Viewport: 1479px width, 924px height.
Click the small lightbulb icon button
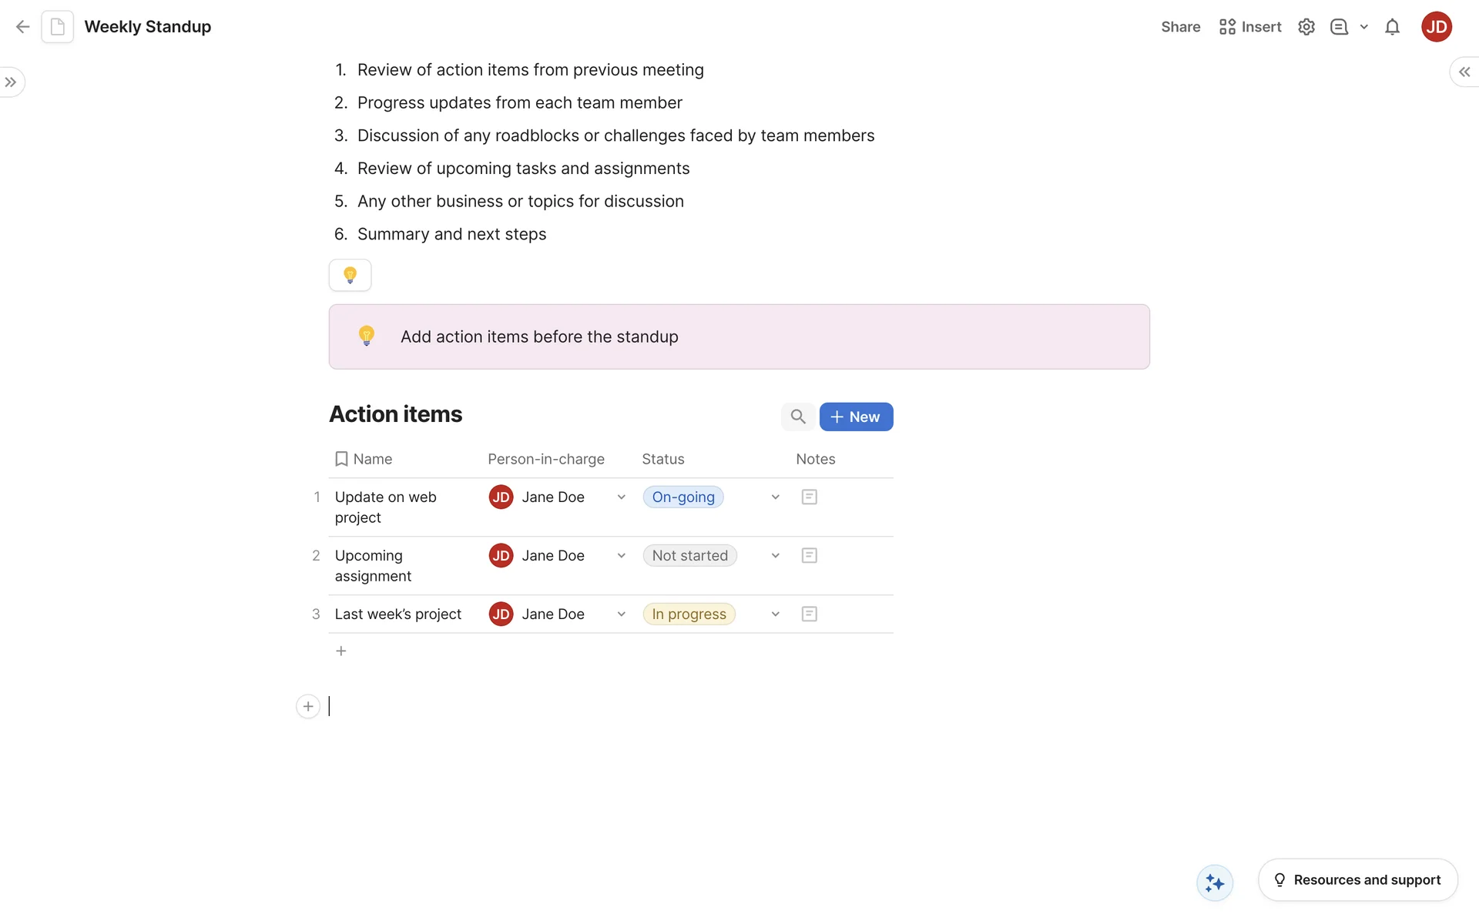pos(350,275)
